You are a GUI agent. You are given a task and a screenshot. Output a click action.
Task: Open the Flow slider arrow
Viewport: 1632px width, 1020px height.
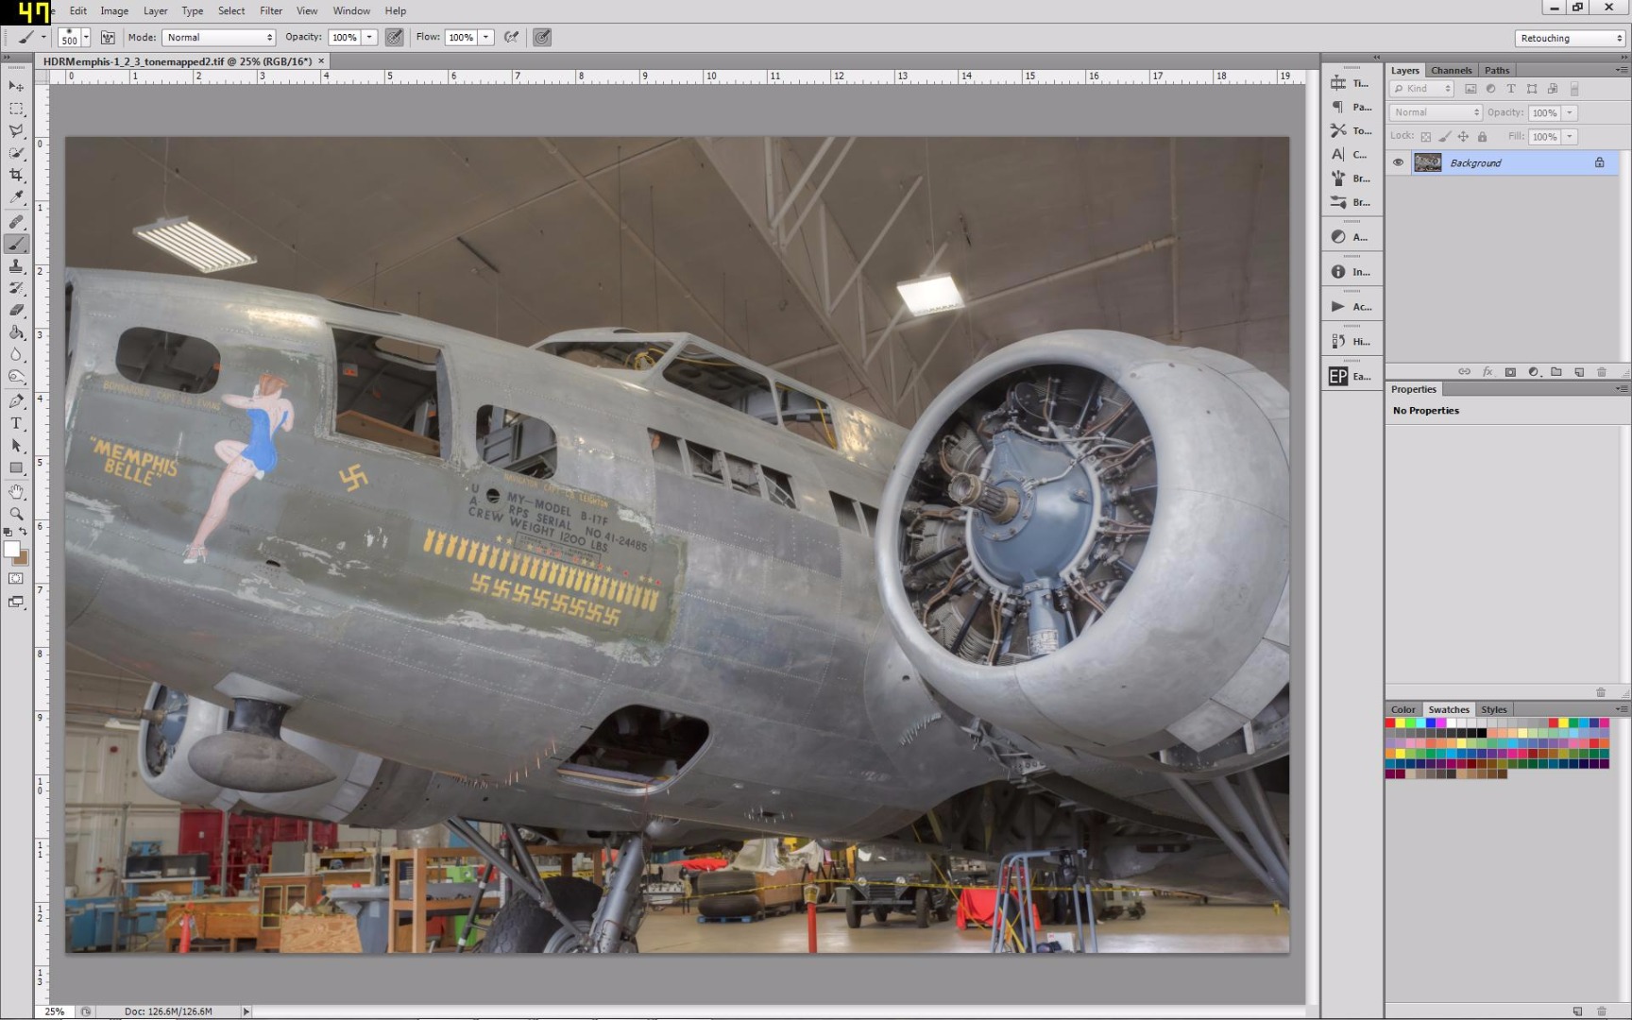pos(485,37)
